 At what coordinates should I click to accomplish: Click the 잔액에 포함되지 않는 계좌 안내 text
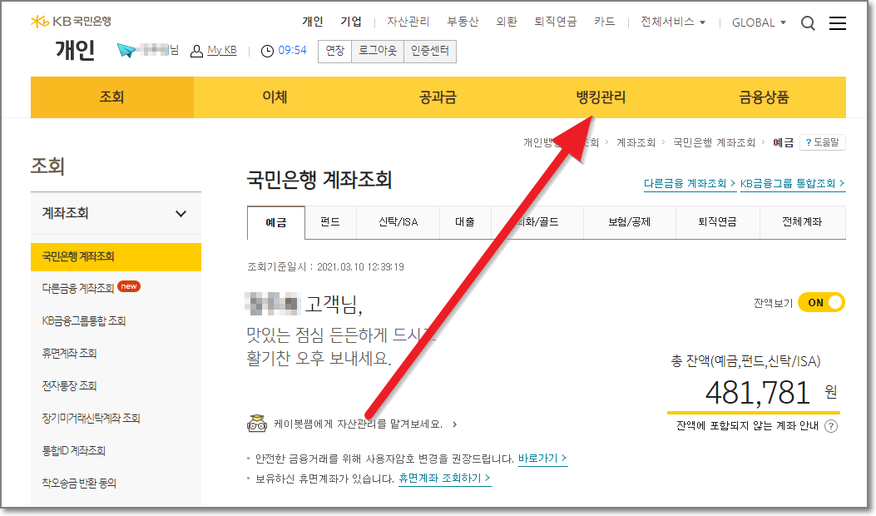pos(748,426)
